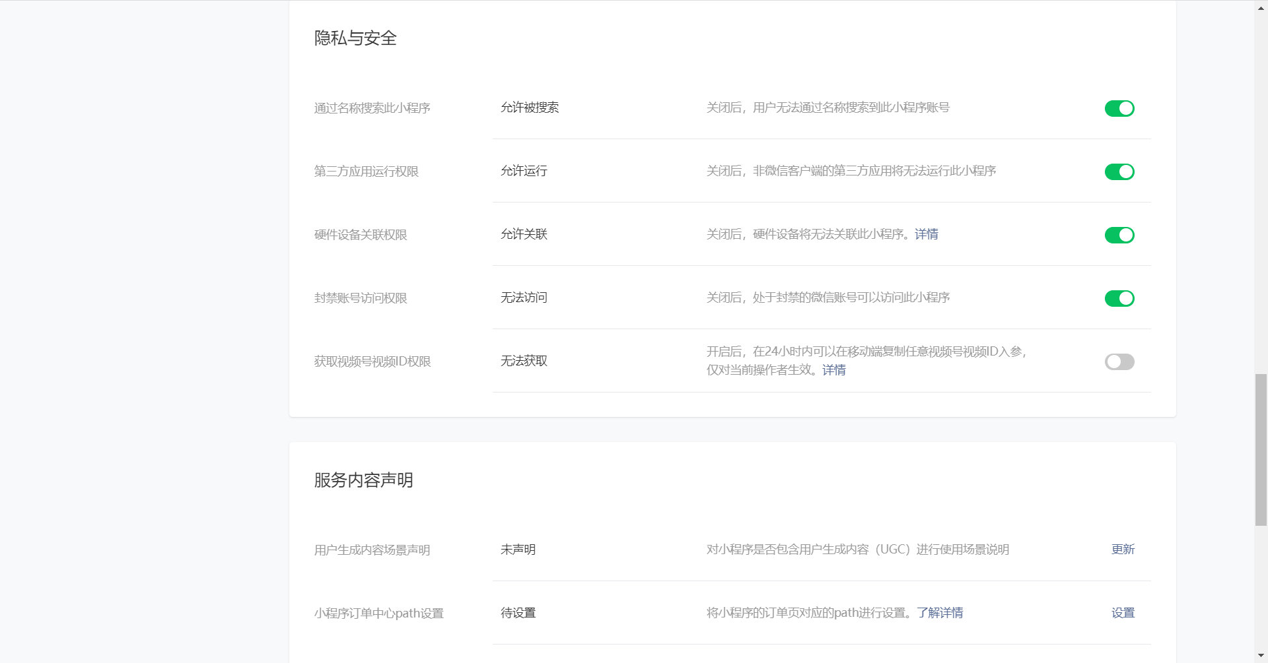Toggle off 通过名称搜索此小程序 switch
Viewport: 1268px width, 663px height.
[1119, 108]
